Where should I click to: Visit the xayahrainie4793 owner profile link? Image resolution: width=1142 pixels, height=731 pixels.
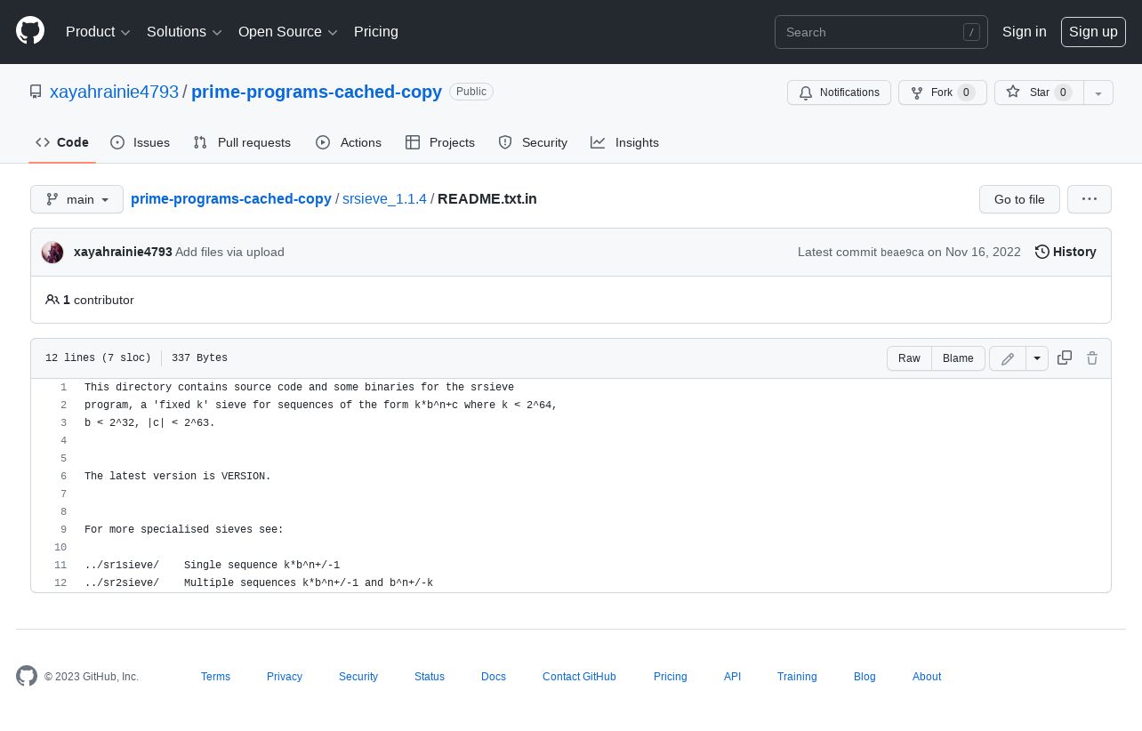click(x=114, y=92)
